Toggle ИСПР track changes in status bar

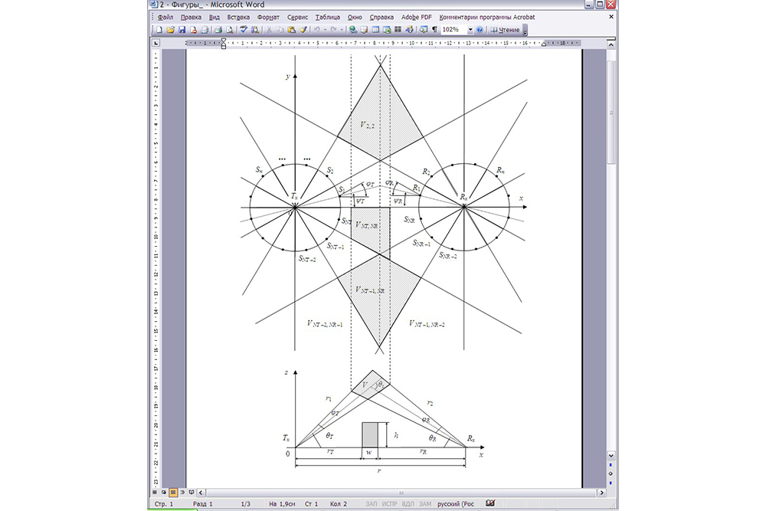coord(391,505)
